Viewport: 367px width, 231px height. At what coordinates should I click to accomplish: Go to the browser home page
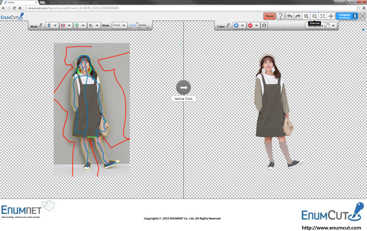[20, 8]
